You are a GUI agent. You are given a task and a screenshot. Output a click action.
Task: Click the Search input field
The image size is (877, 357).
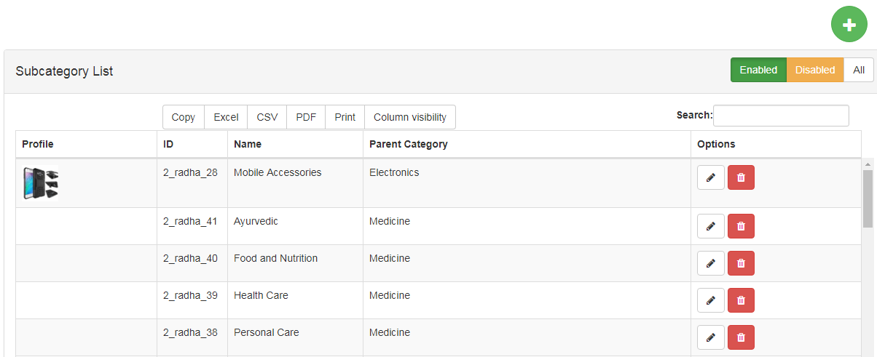click(x=781, y=116)
